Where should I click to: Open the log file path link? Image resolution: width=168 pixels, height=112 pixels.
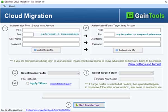48,110
